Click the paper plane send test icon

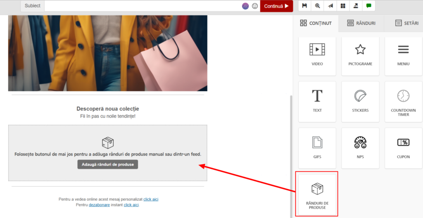(x=330, y=6)
